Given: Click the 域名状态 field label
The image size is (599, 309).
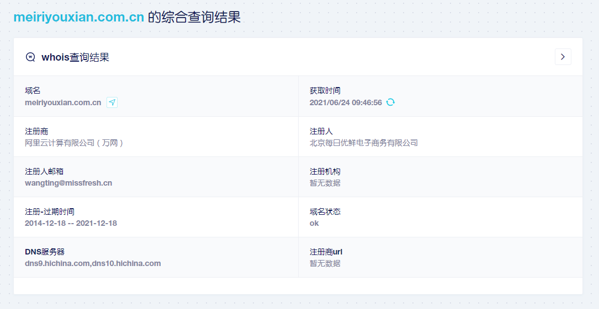Looking at the screenshot, I should 325,212.
